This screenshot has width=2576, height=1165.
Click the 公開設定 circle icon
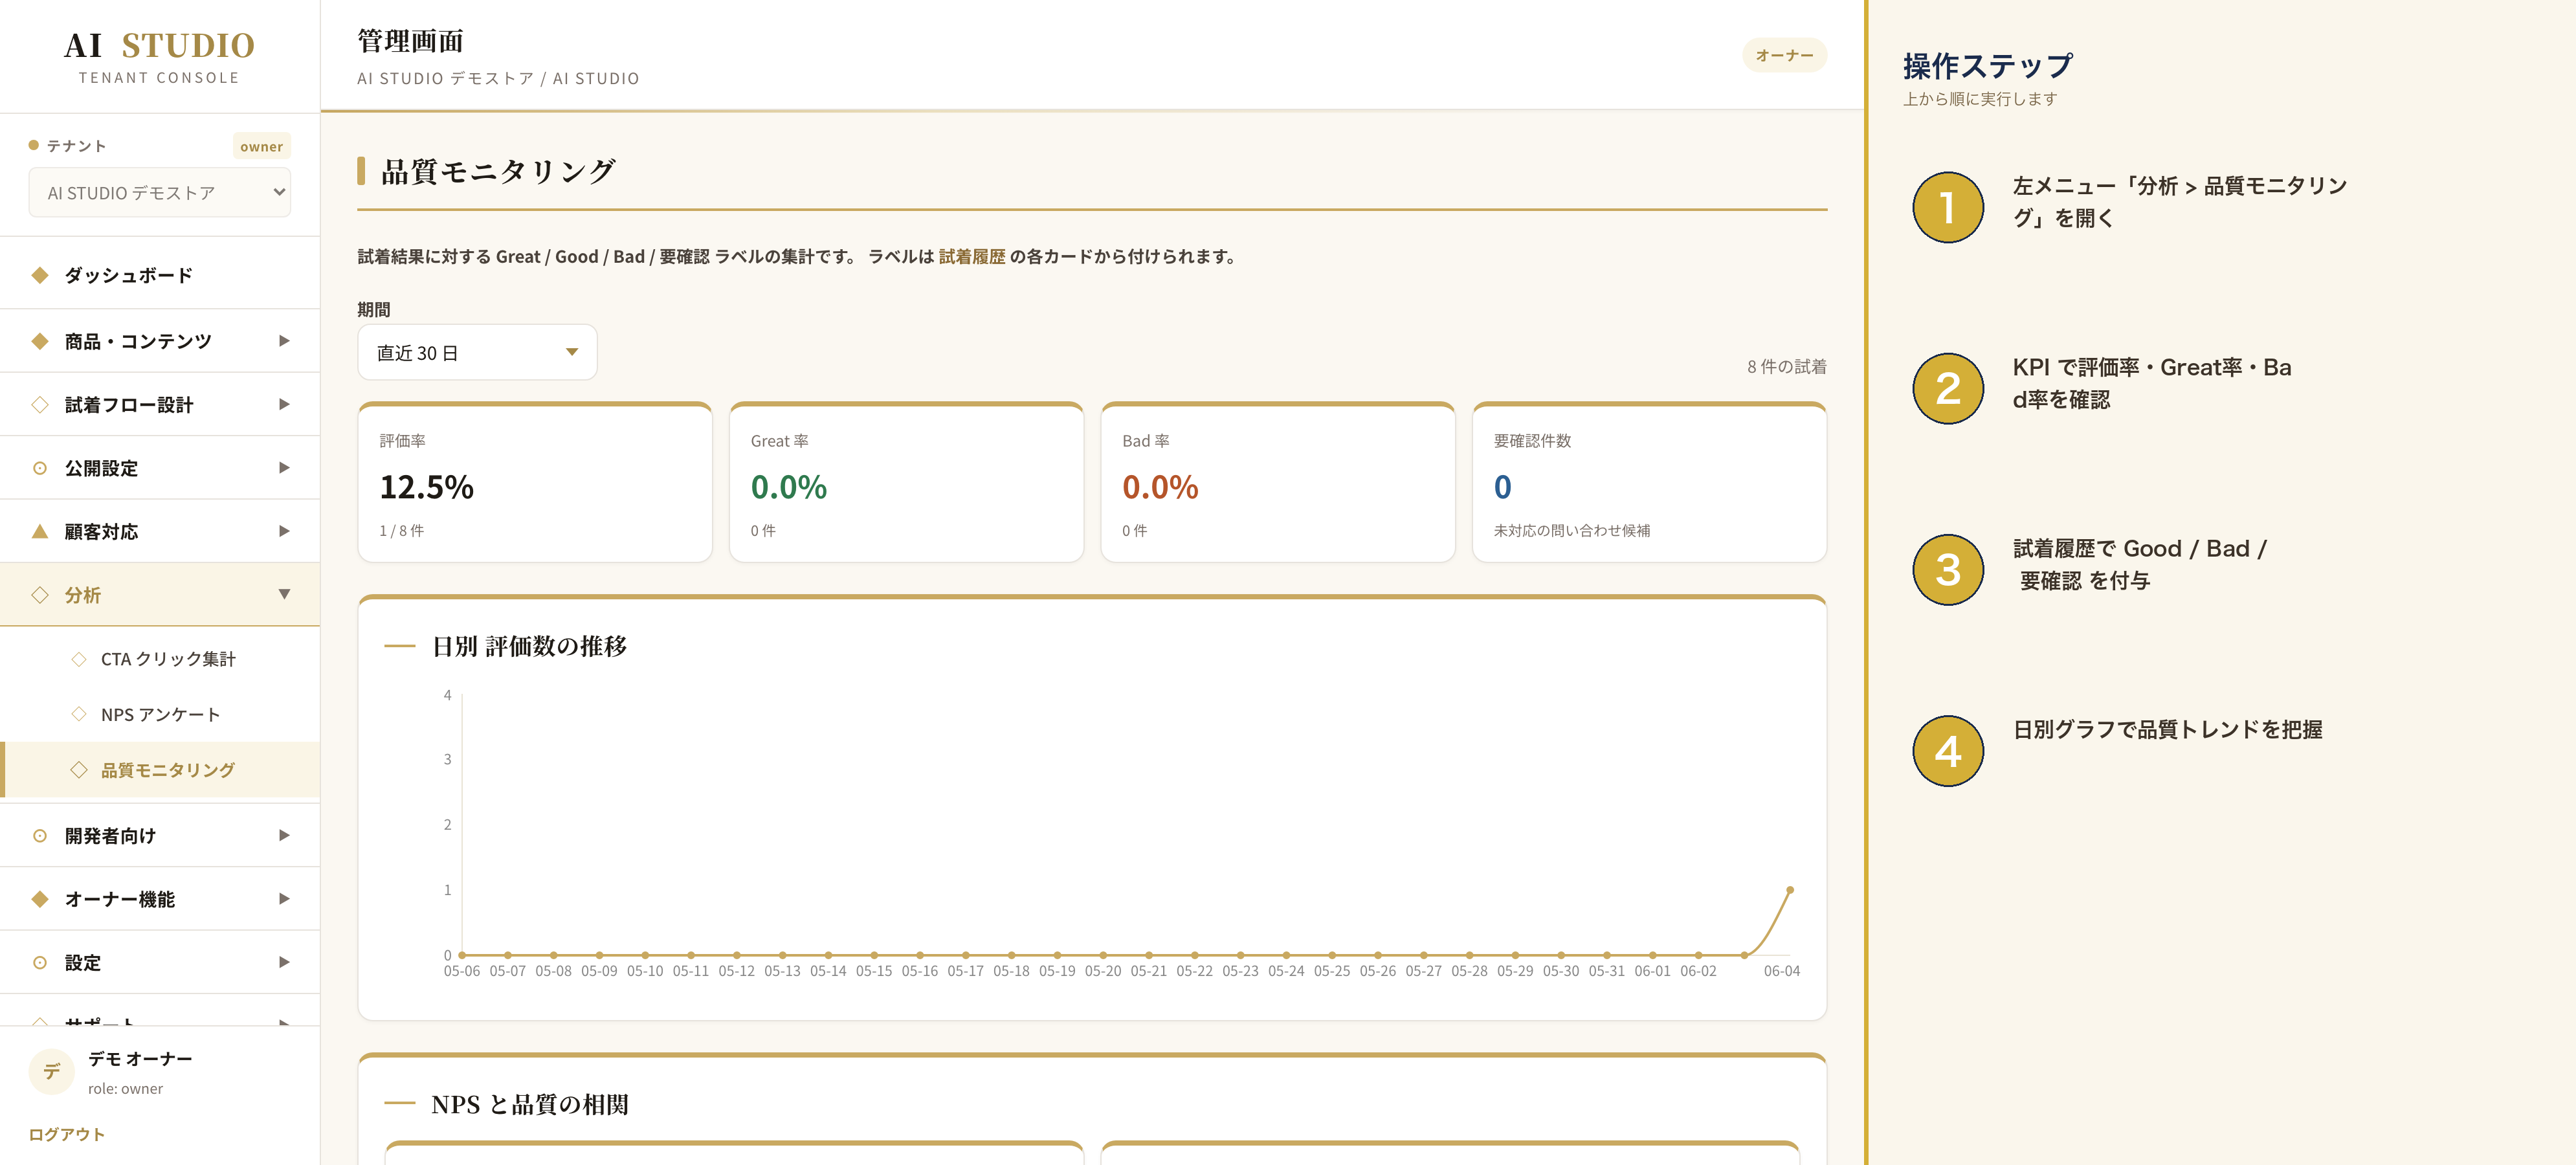[x=40, y=468]
